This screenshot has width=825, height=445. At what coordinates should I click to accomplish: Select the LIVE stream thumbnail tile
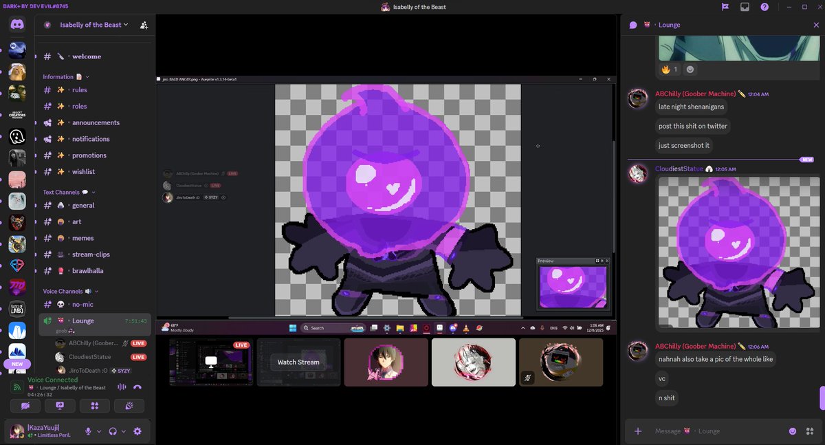pos(211,362)
